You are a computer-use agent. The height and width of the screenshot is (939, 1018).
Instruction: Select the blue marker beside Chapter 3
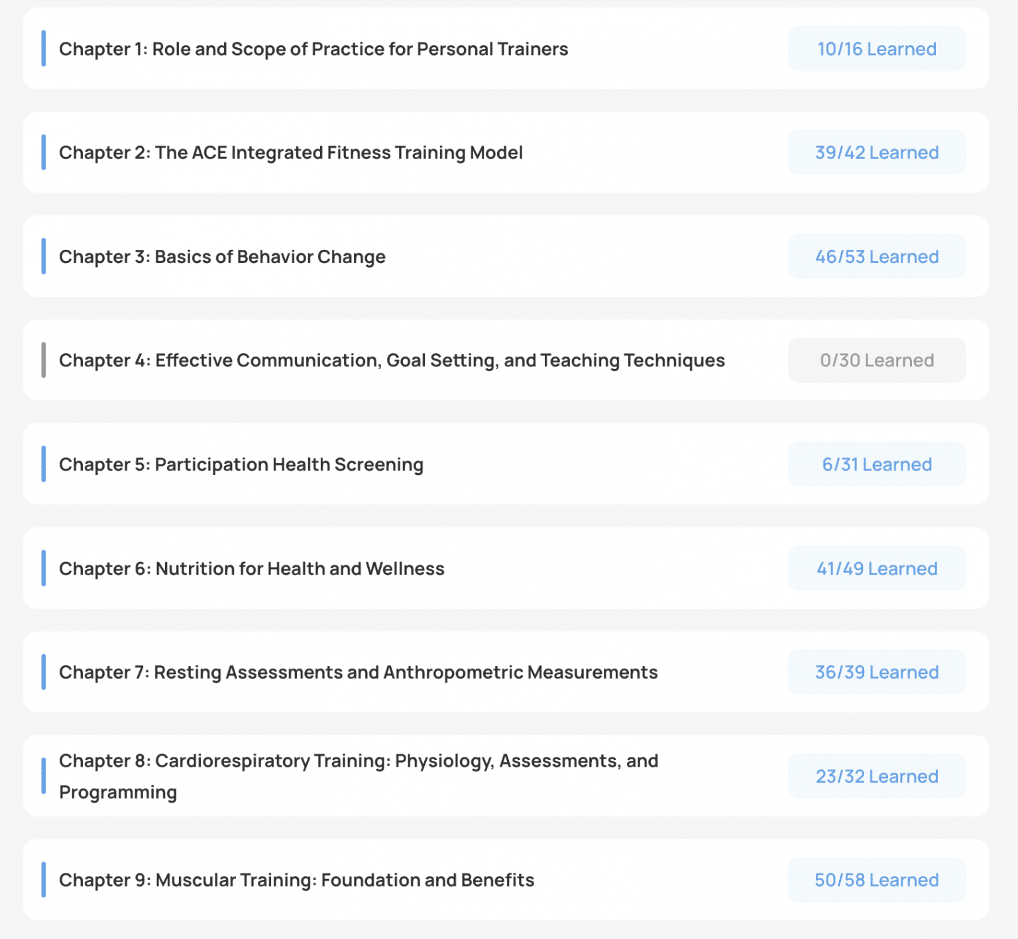pyautogui.click(x=44, y=256)
